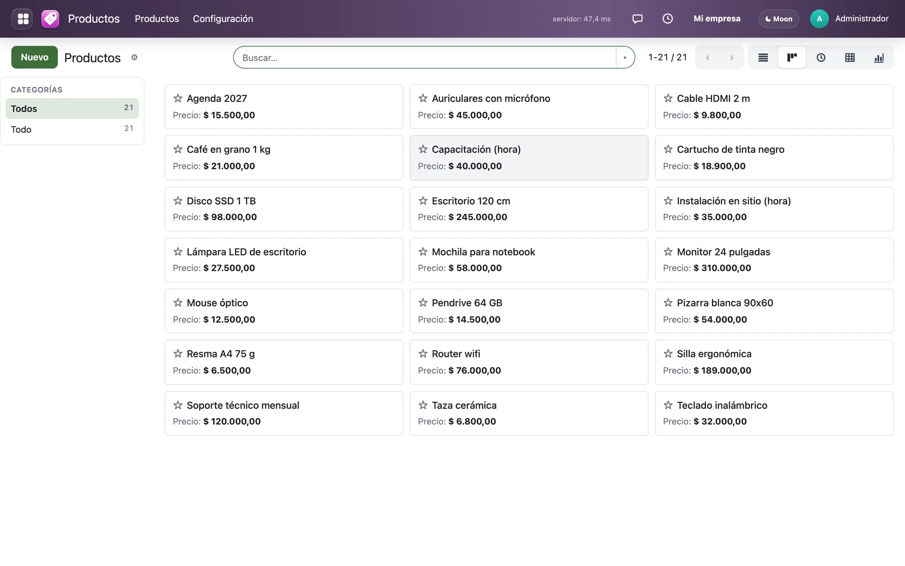Switch to activity view

821,58
